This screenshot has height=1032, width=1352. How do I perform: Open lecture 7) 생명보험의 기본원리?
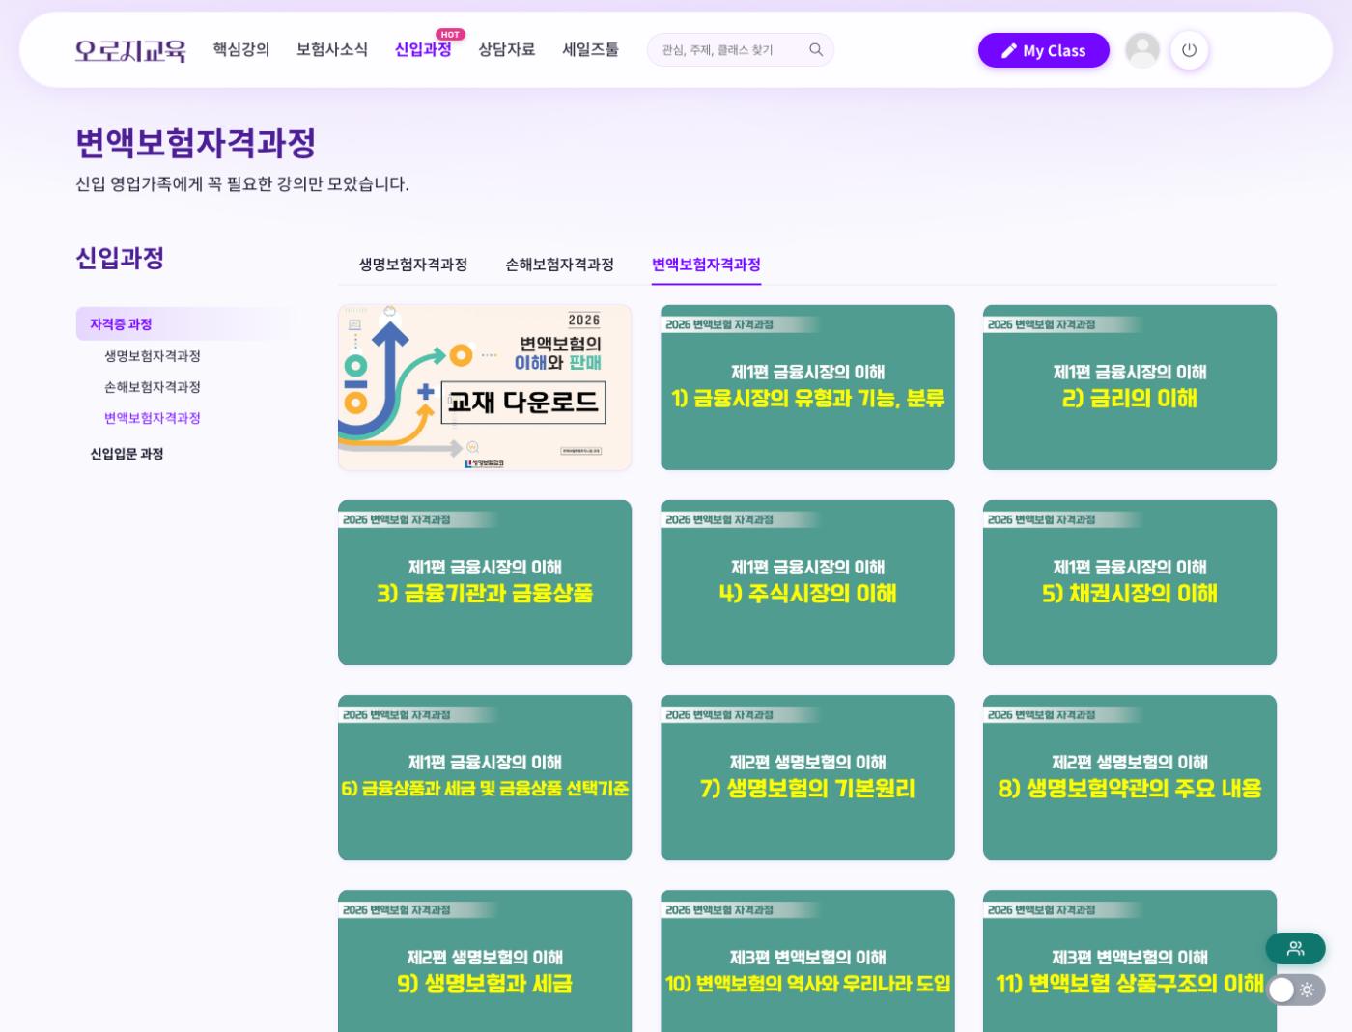tap(807, 778)
